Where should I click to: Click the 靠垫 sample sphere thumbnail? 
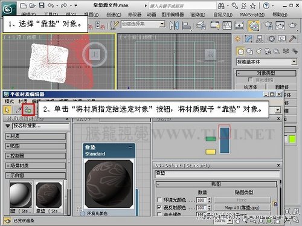pyautogui.click(x=49, y=195)
